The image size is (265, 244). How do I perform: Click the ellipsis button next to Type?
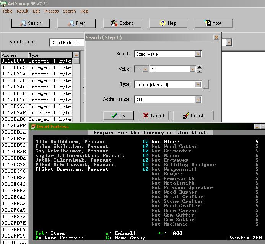(206, 85)
